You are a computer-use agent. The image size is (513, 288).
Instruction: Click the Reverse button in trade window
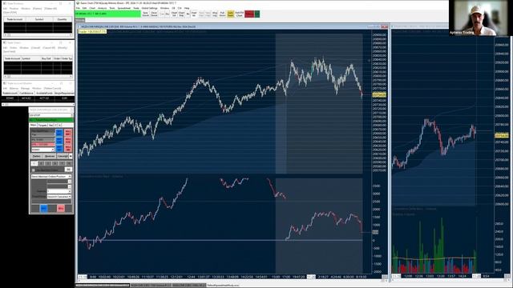[50, 156]
